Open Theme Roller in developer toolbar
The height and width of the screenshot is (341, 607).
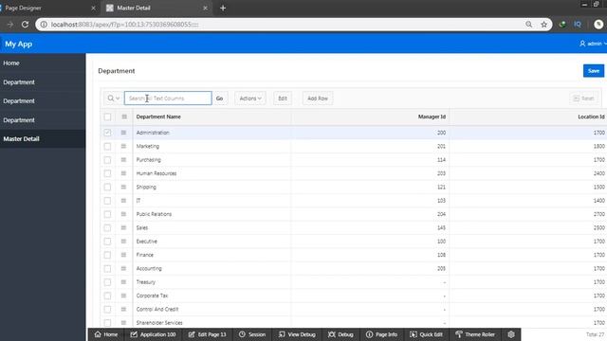click(475, 334)
